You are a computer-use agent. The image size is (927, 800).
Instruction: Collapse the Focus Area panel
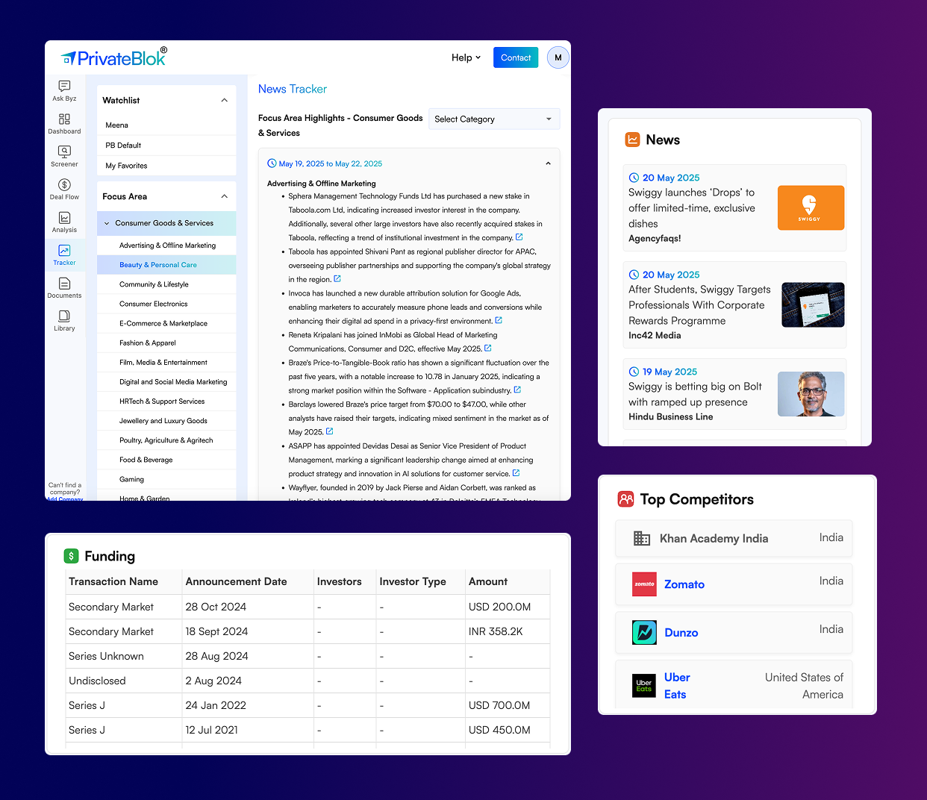[x=224, y=196]
